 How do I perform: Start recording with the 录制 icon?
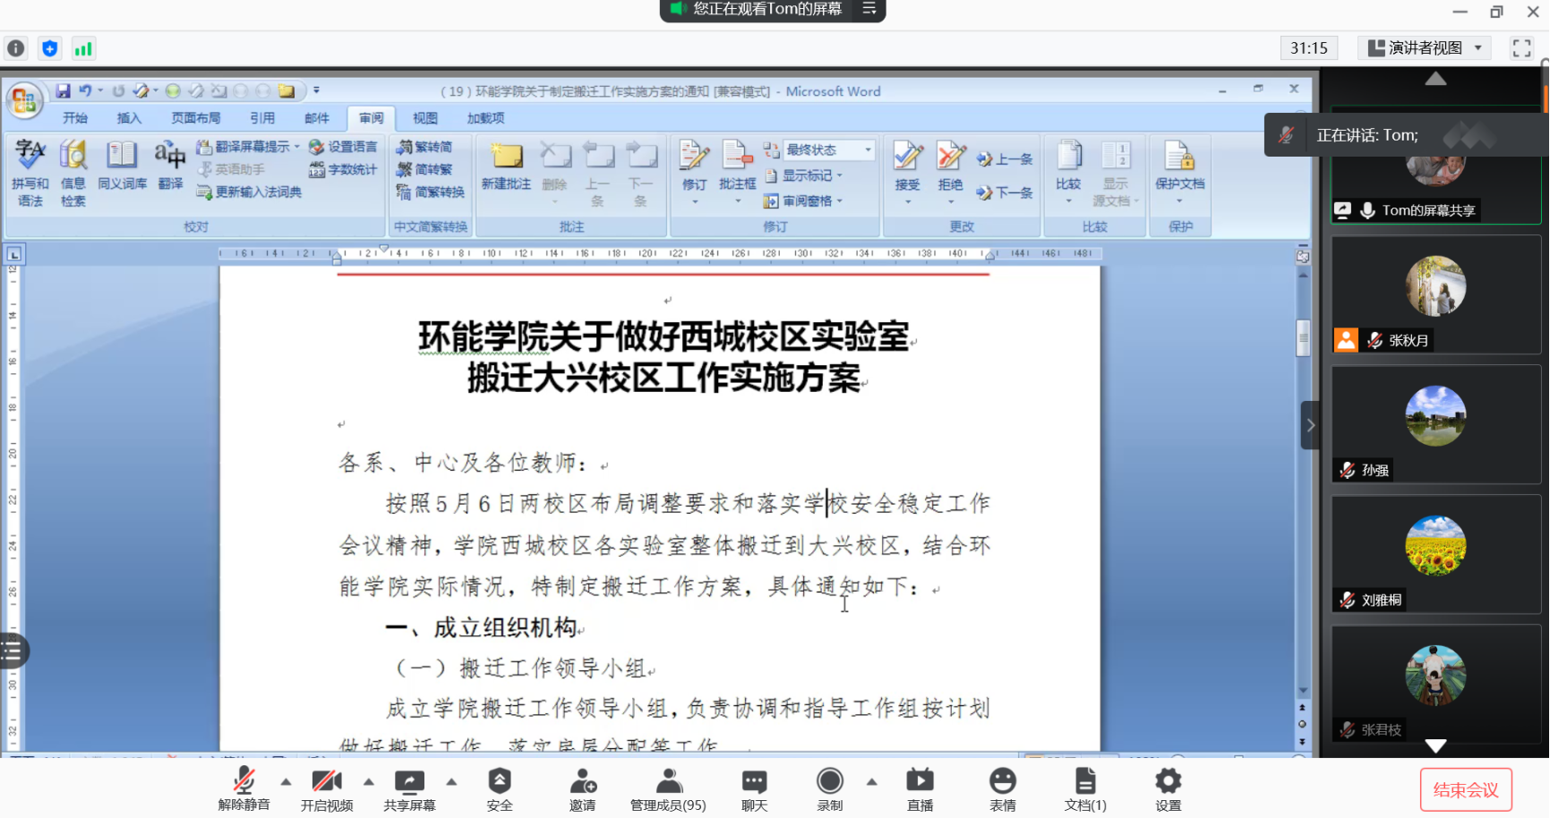(x=829, y=781)
